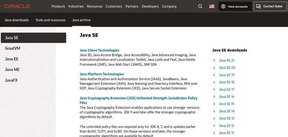Image resolution: width=288 pixels, height=137 pixels.
Task: Click the chevron beside Java SE 14
Action: click(214, 111)
